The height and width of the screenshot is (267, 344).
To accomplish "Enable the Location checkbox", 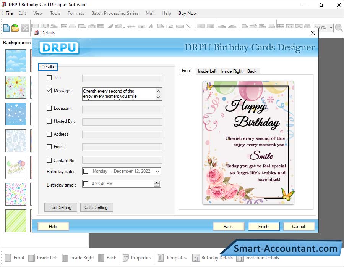I will tap(49, 108).
